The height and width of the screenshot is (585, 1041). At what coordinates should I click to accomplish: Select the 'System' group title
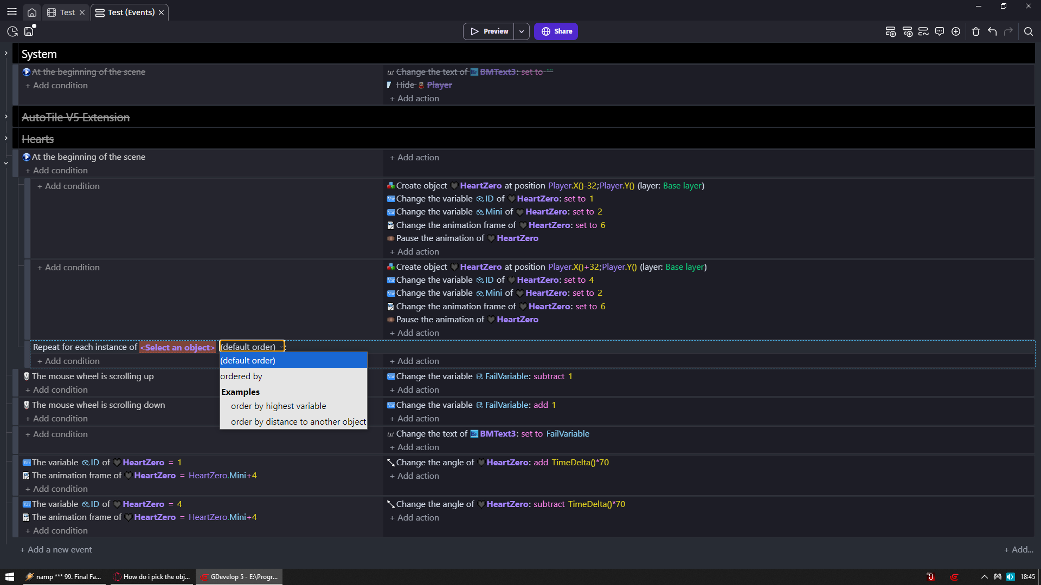point(39,54)
